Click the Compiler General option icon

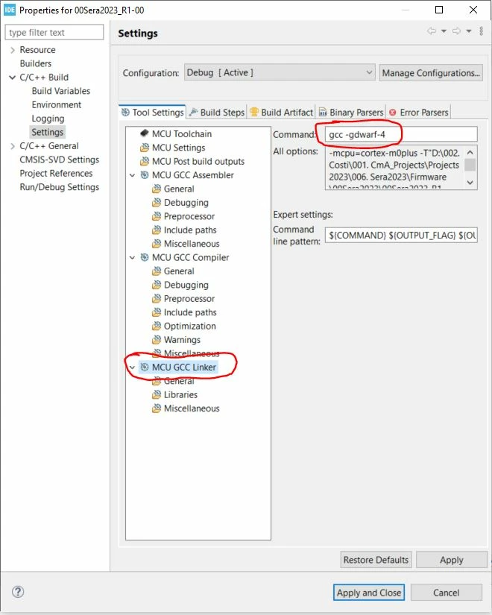point(156,271)
